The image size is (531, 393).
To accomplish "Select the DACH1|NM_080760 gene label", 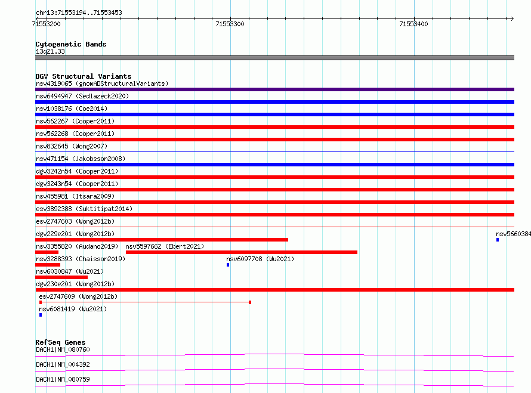I will [63, 349].
